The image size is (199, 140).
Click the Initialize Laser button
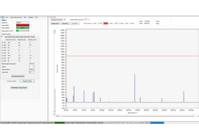(55, 23)
